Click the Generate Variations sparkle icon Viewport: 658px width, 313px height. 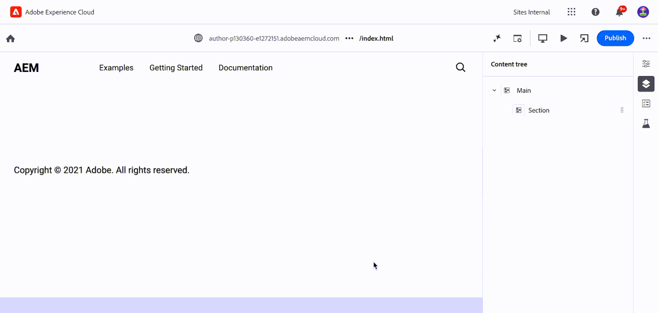click(x=497, y=38)
